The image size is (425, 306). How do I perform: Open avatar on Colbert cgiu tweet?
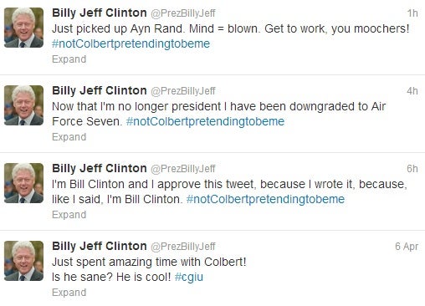click(23, 261)
